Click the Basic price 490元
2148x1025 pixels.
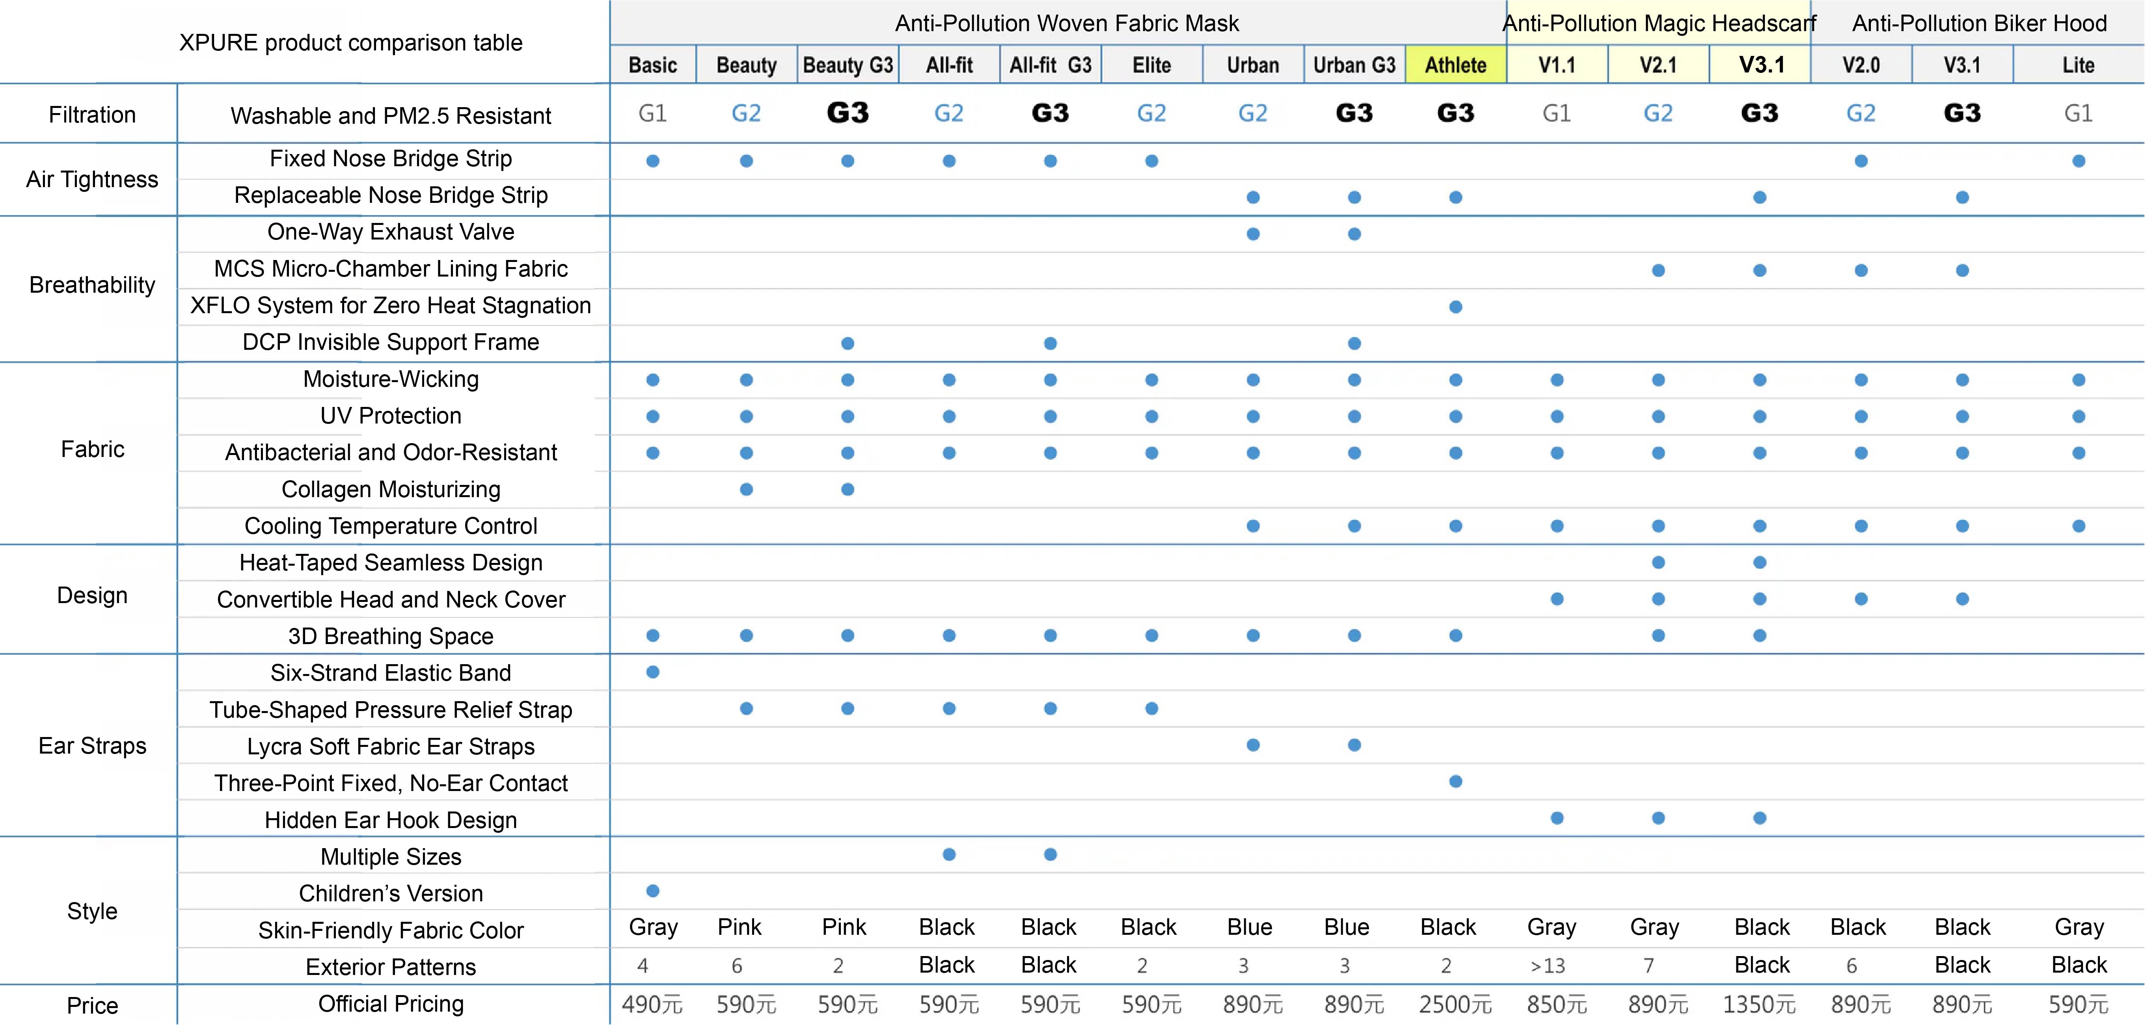pyautogui.click(x=653, y=1004)
